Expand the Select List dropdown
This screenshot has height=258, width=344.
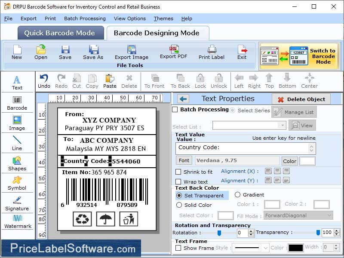click(282, 125)
